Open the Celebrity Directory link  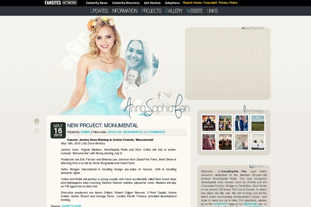(126, 3)
